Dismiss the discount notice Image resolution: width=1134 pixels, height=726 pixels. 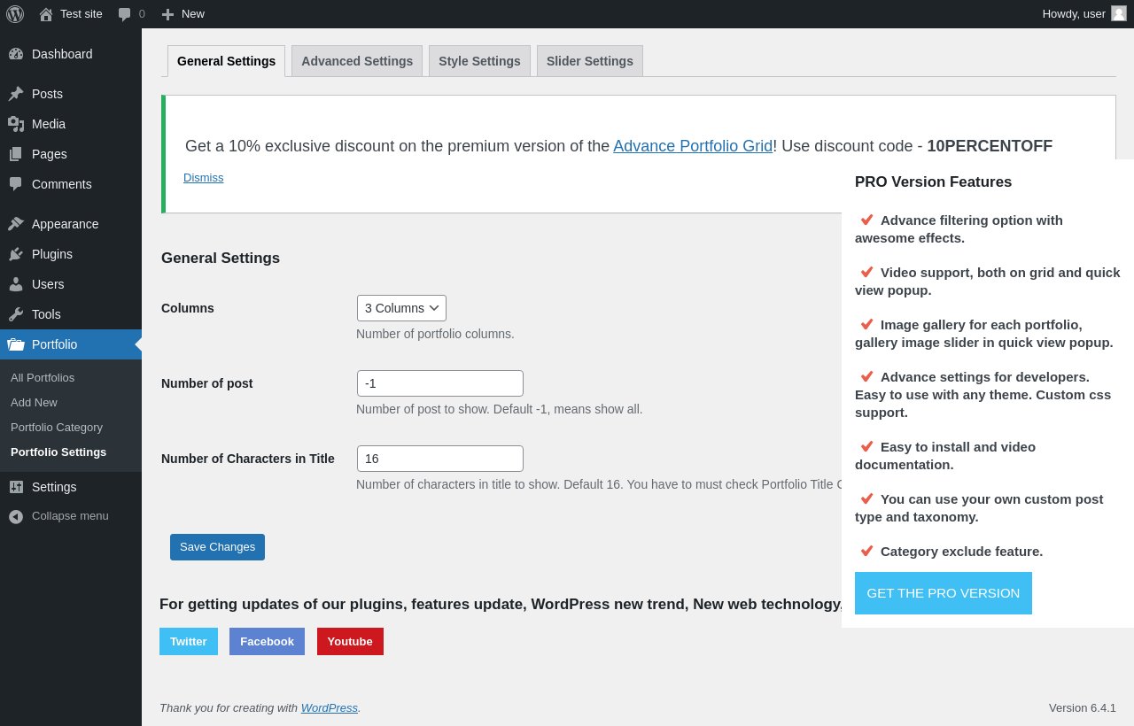[204, 178]
